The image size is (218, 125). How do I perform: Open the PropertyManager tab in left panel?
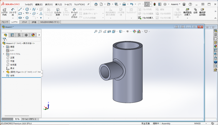tap(12, 35)
